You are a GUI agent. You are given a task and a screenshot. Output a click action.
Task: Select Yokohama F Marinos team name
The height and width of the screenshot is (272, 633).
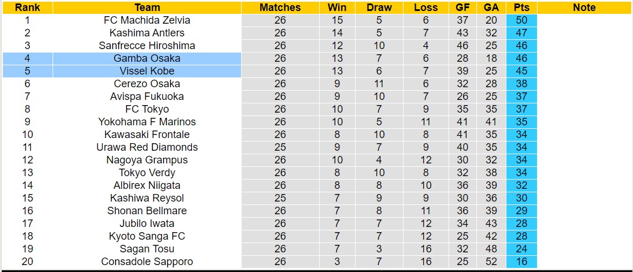click(147, 122)
